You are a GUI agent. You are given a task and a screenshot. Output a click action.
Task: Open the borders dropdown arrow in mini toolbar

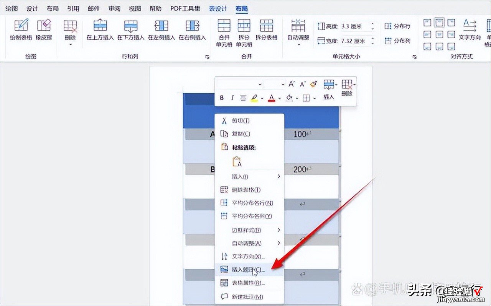(315, 98)
